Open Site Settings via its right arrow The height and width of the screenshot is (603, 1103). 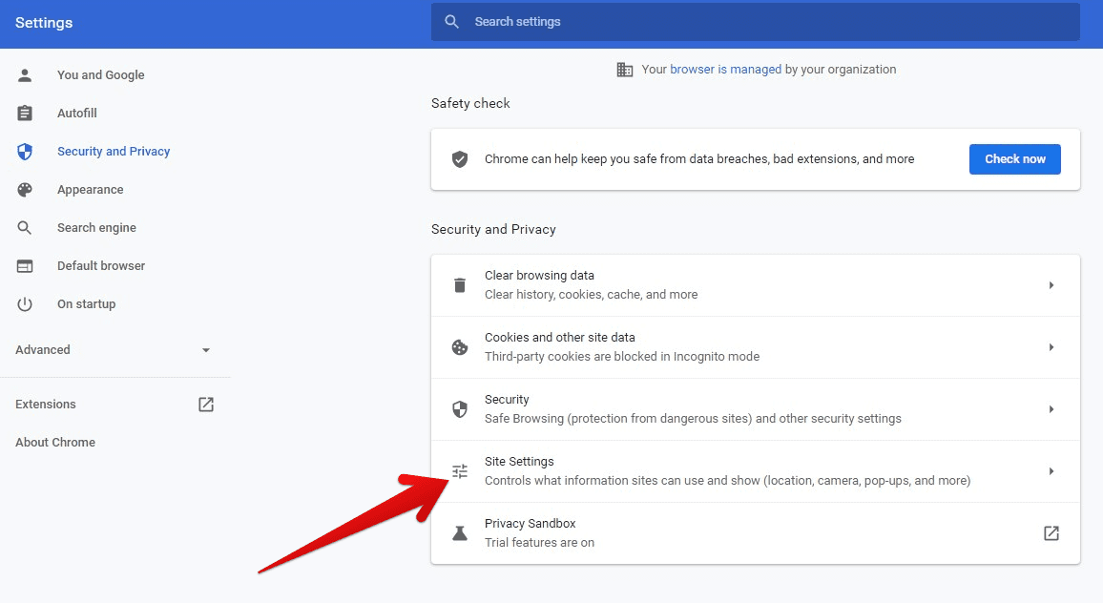point(1051,470)
